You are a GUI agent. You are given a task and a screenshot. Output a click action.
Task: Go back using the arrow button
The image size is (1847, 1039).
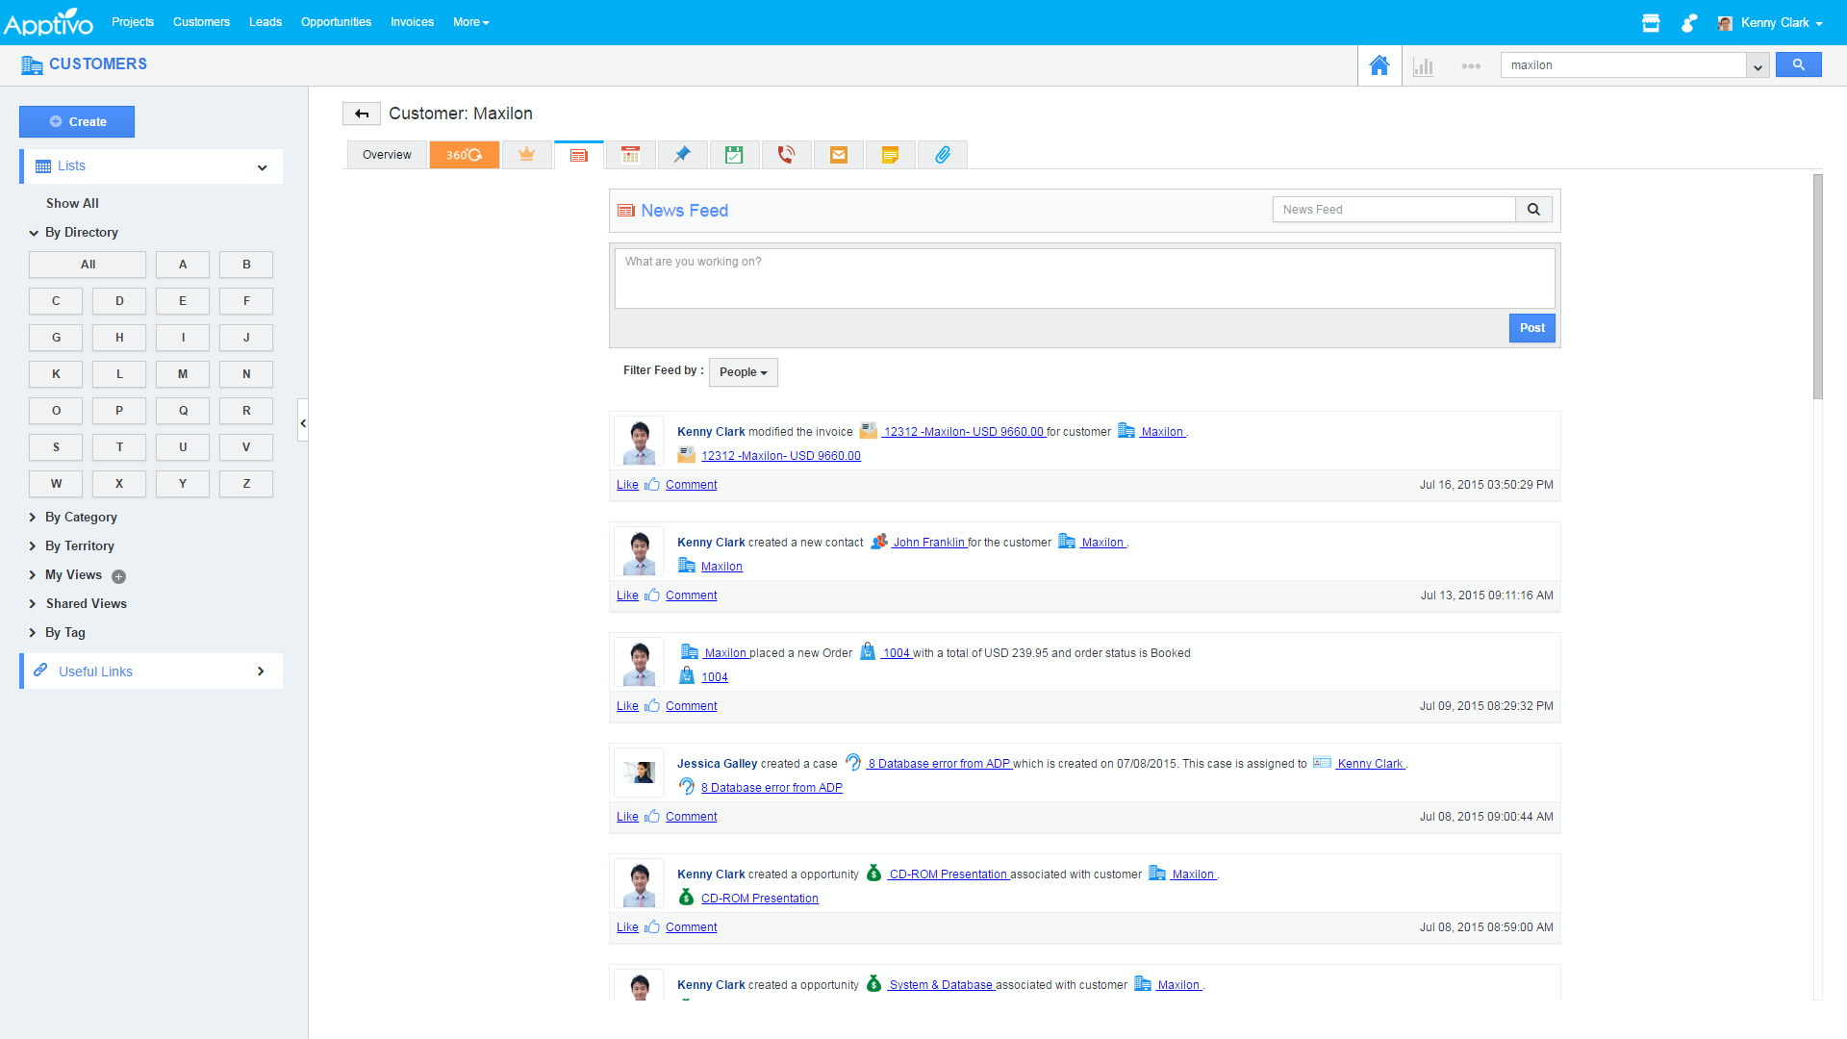click(x=362, y=114)
